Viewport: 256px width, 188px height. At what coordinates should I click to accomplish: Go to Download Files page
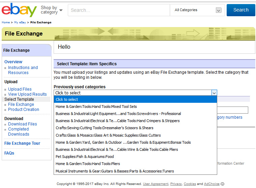[x=23, y=124]
